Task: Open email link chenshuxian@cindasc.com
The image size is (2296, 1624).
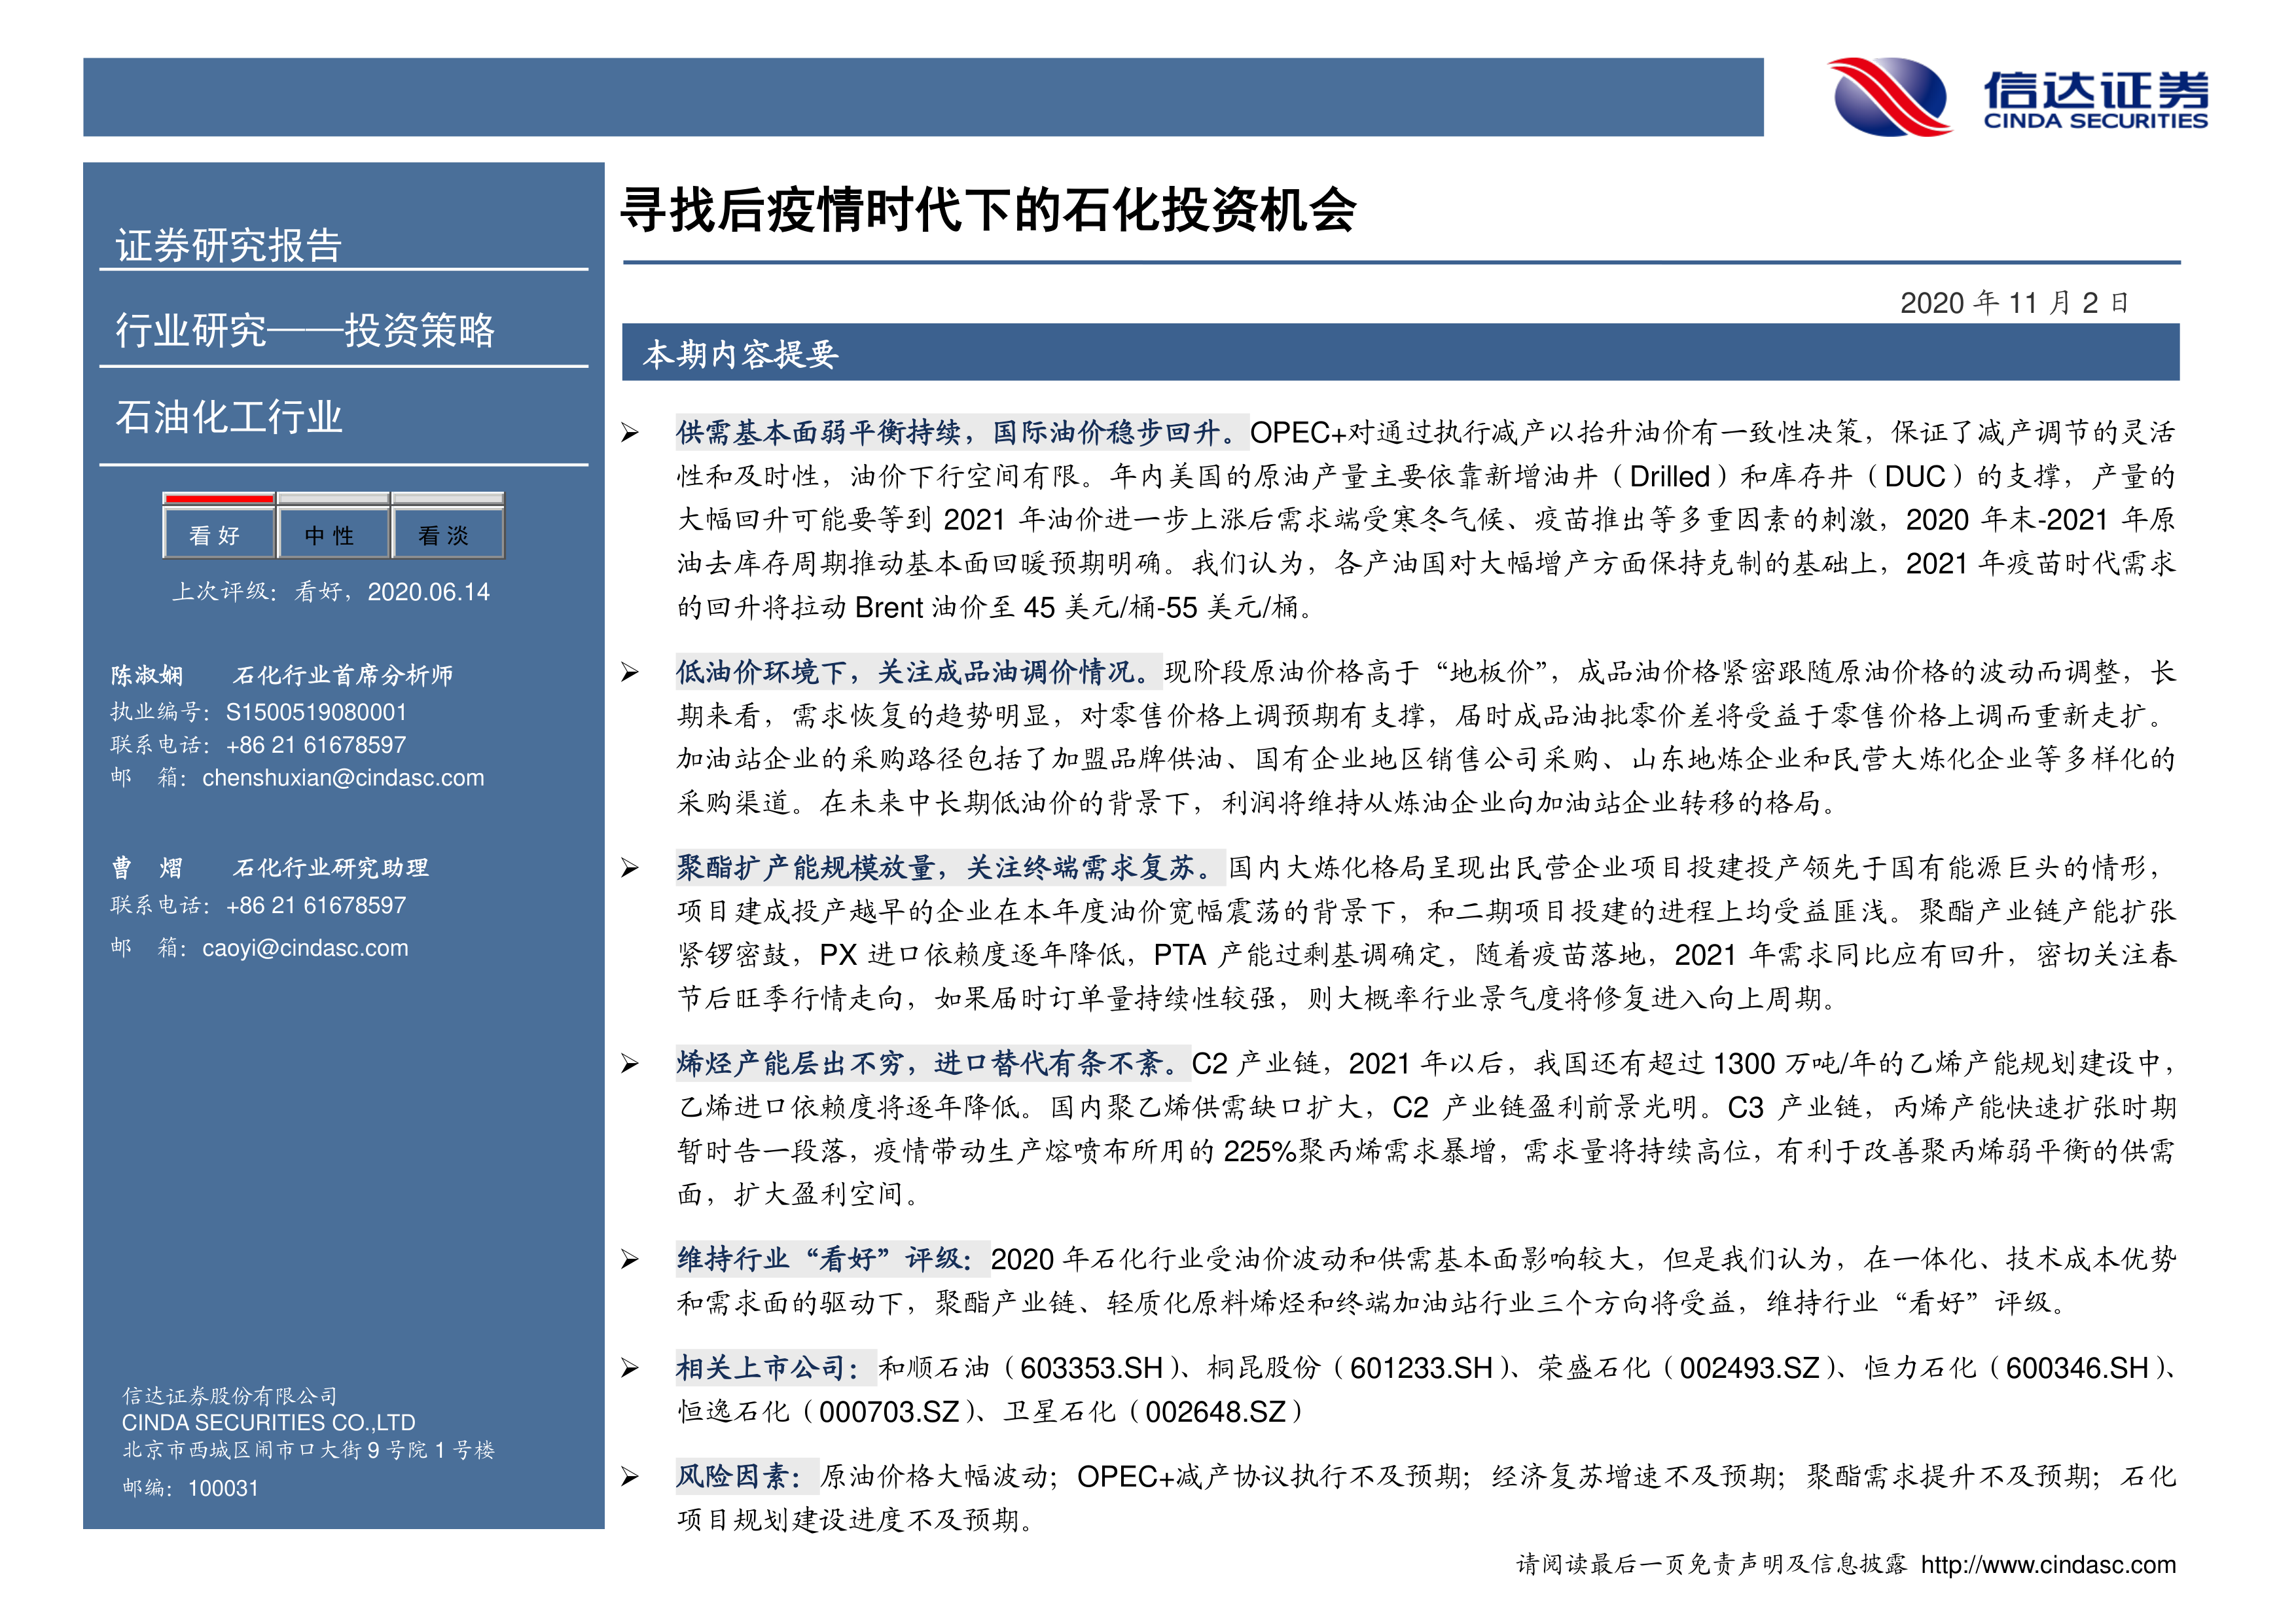Action: (343, 778)
